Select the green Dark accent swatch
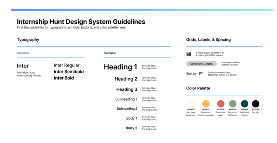This screenshot has height=143, width=277. click(x=233, y=104)
